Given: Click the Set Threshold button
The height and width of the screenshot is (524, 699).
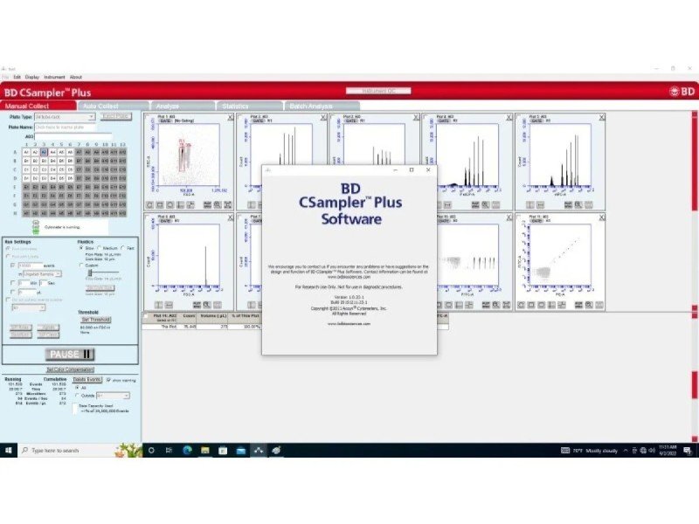Looking at the screenshot, I should (x=96, y=320).
